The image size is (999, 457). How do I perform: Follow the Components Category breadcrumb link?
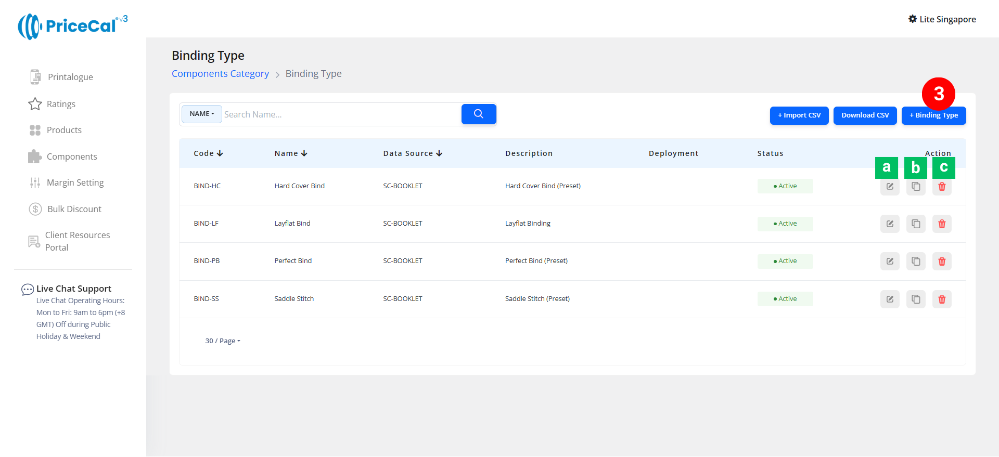(x=220, y=74)
